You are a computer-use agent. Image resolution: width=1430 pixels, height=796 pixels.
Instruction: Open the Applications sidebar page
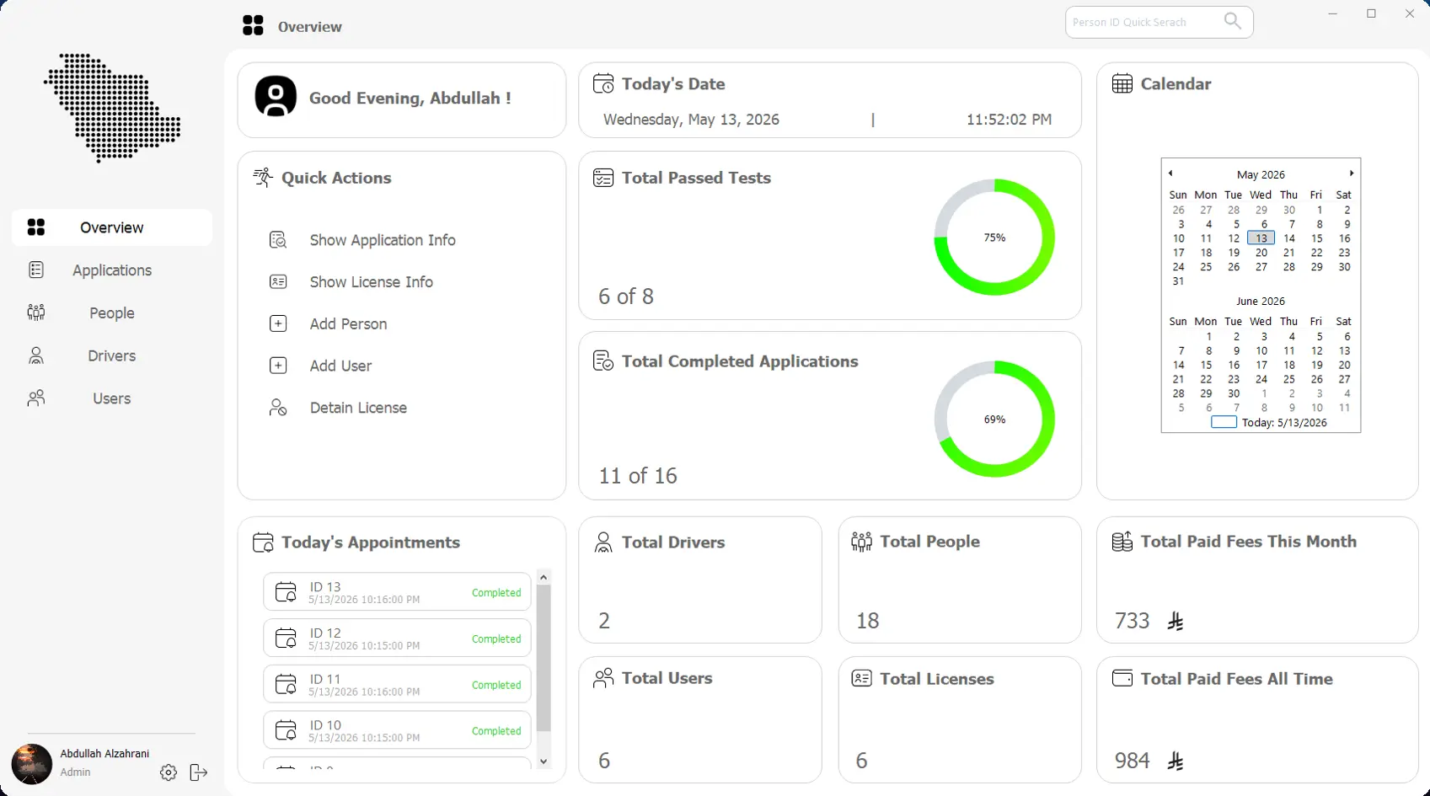(112, 270)
